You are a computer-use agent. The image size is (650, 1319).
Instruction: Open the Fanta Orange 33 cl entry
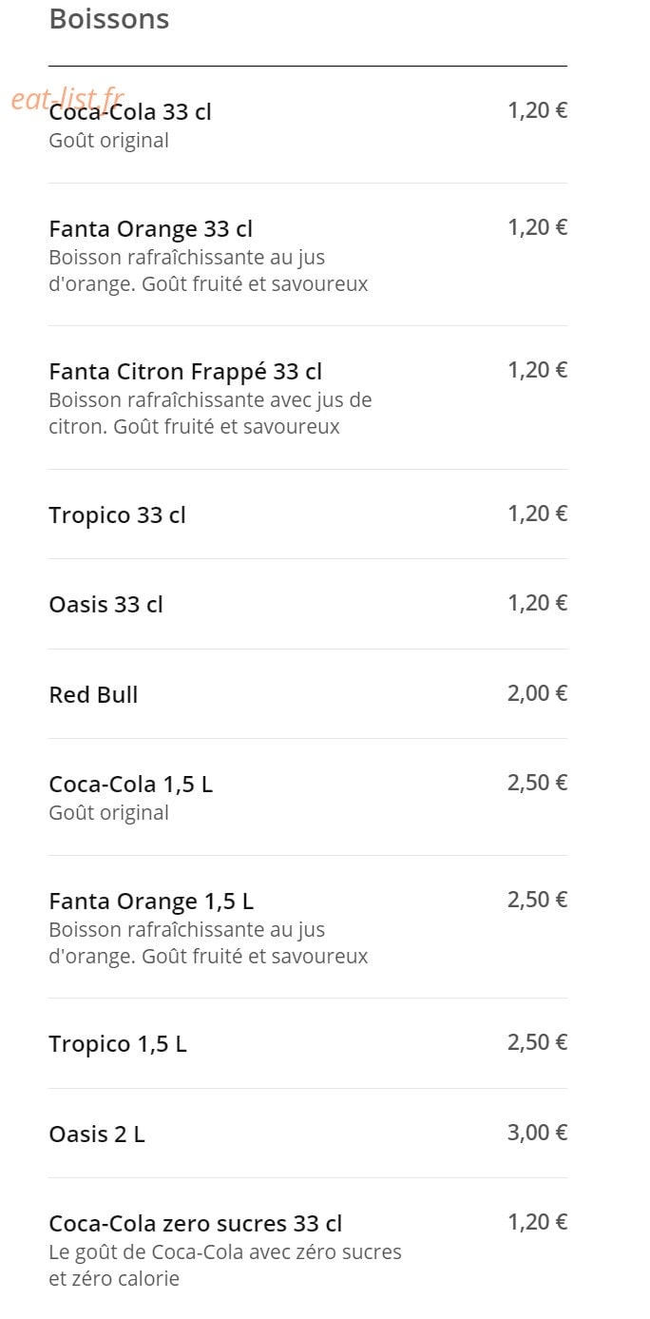pyautogui.click(x=308, y=255)
